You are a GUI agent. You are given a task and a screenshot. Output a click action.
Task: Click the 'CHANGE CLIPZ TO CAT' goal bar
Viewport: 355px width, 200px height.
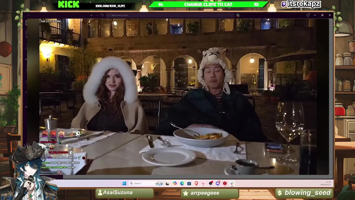208,4
